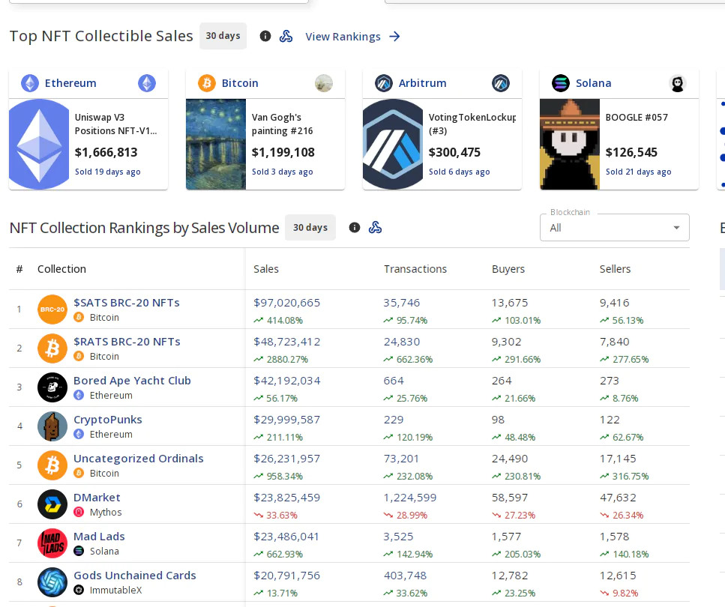Click Bitcoin chain label under Uncategorized Ordinals
The height and width of the screenshot is (607, 725).
[x=104, y=473]
